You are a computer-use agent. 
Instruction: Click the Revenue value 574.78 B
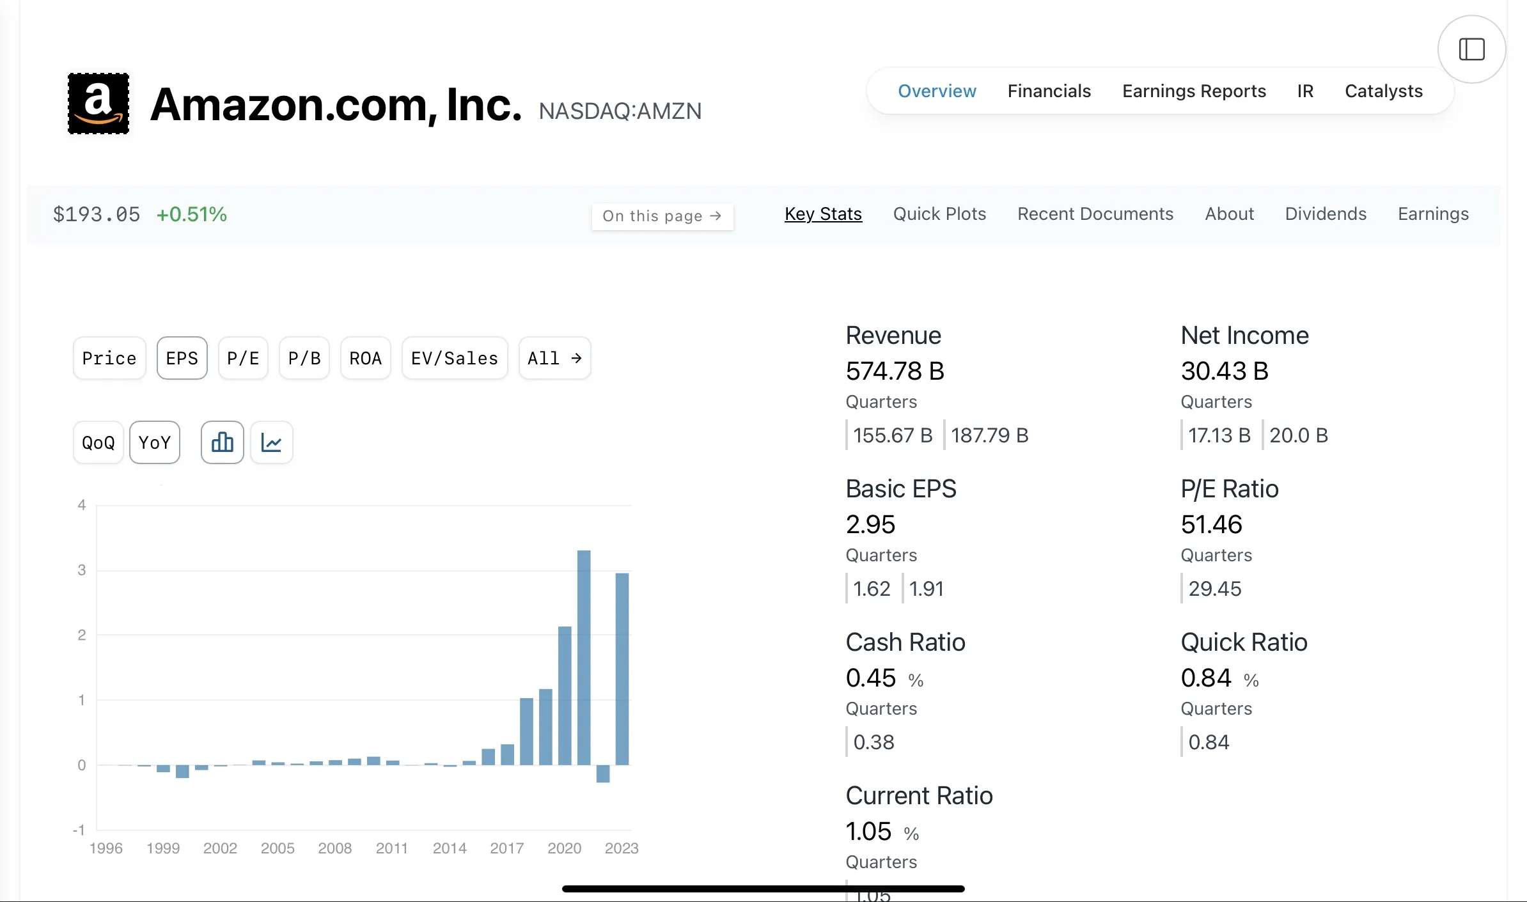point(895,371)
